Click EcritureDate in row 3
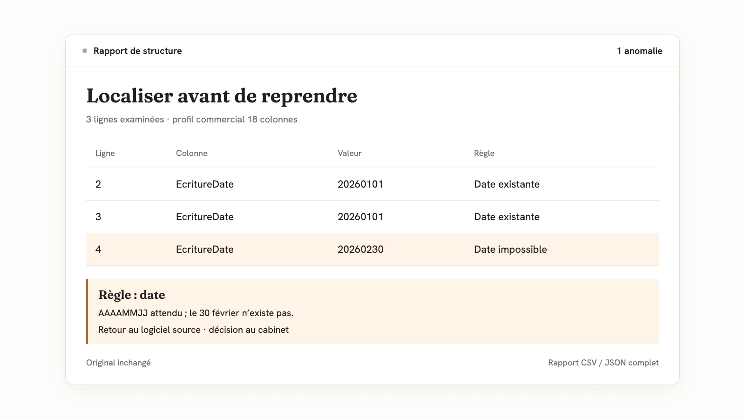Screen dimensions: 745x419 (x=205, y=217)
